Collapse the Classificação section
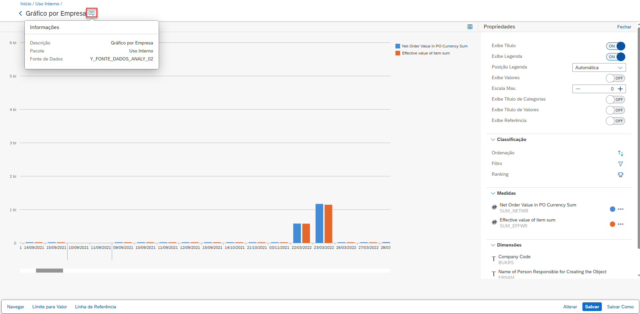Image resolution: width=640 pixels, height=314 pixels. (493, 140)
